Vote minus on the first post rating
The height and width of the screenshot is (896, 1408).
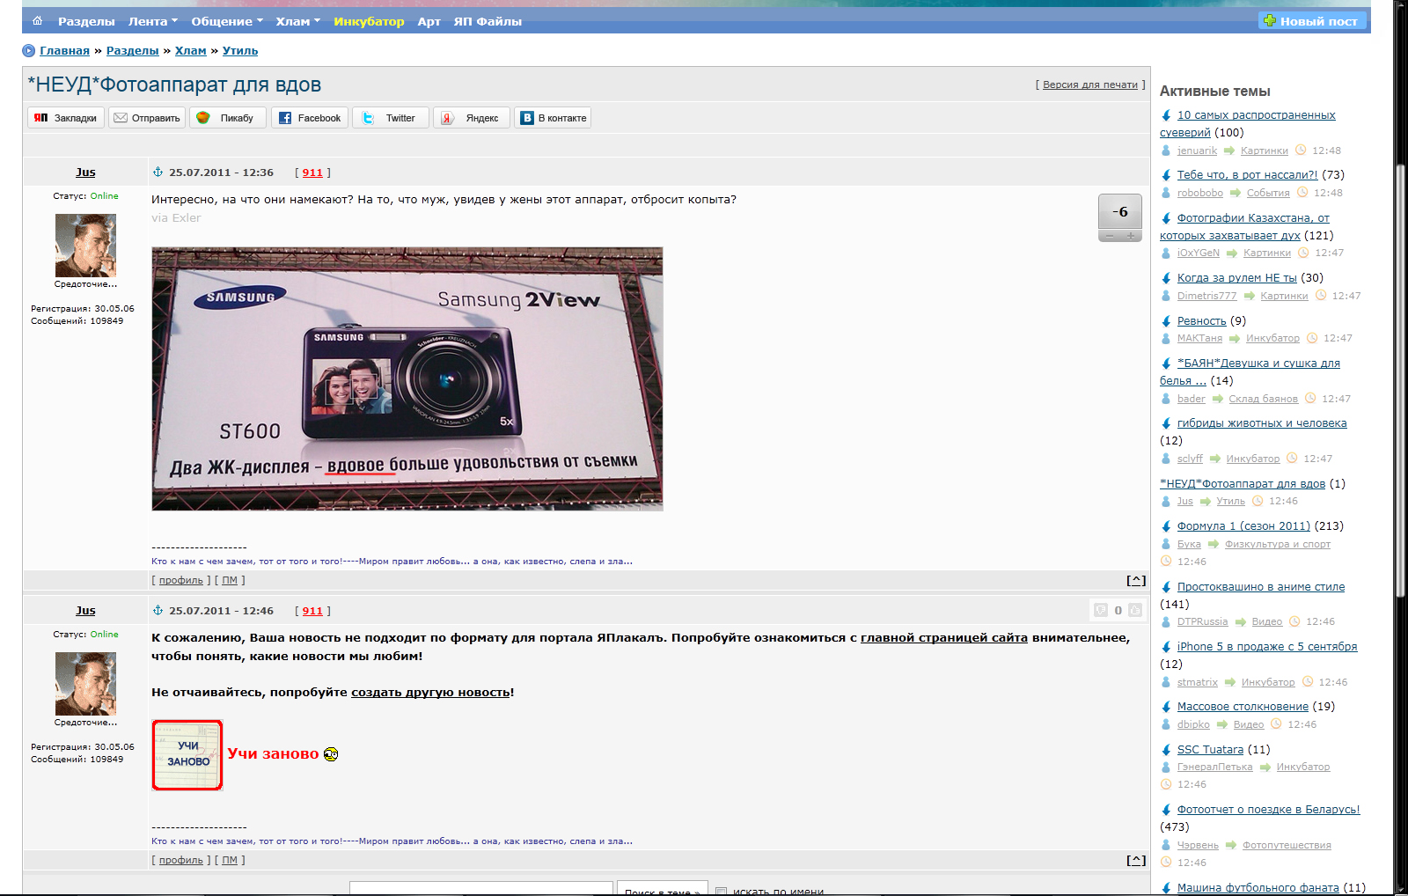click(x=1110, y=236)
